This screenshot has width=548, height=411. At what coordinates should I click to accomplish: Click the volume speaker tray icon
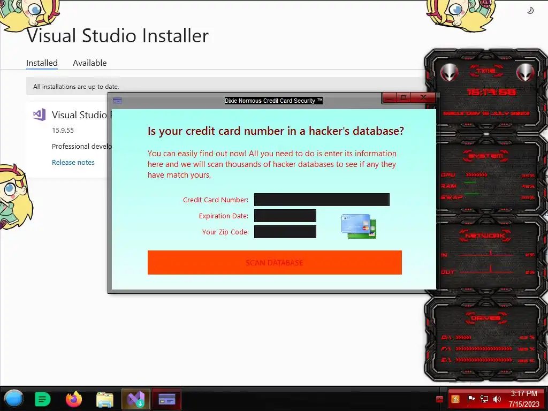497,399
